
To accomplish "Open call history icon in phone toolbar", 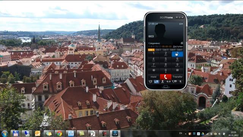I will [150, 81].
